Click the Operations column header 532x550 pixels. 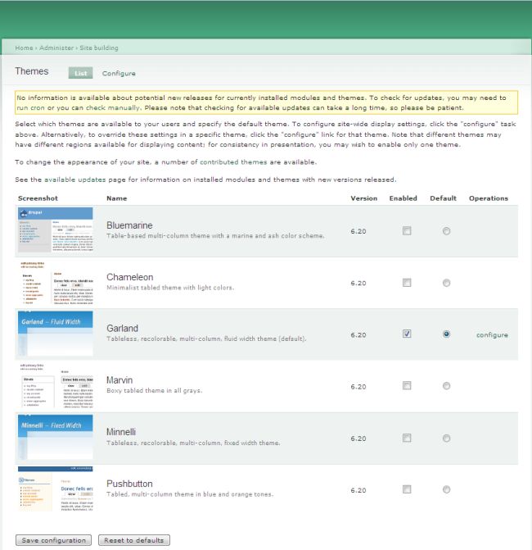click(489, 198)
